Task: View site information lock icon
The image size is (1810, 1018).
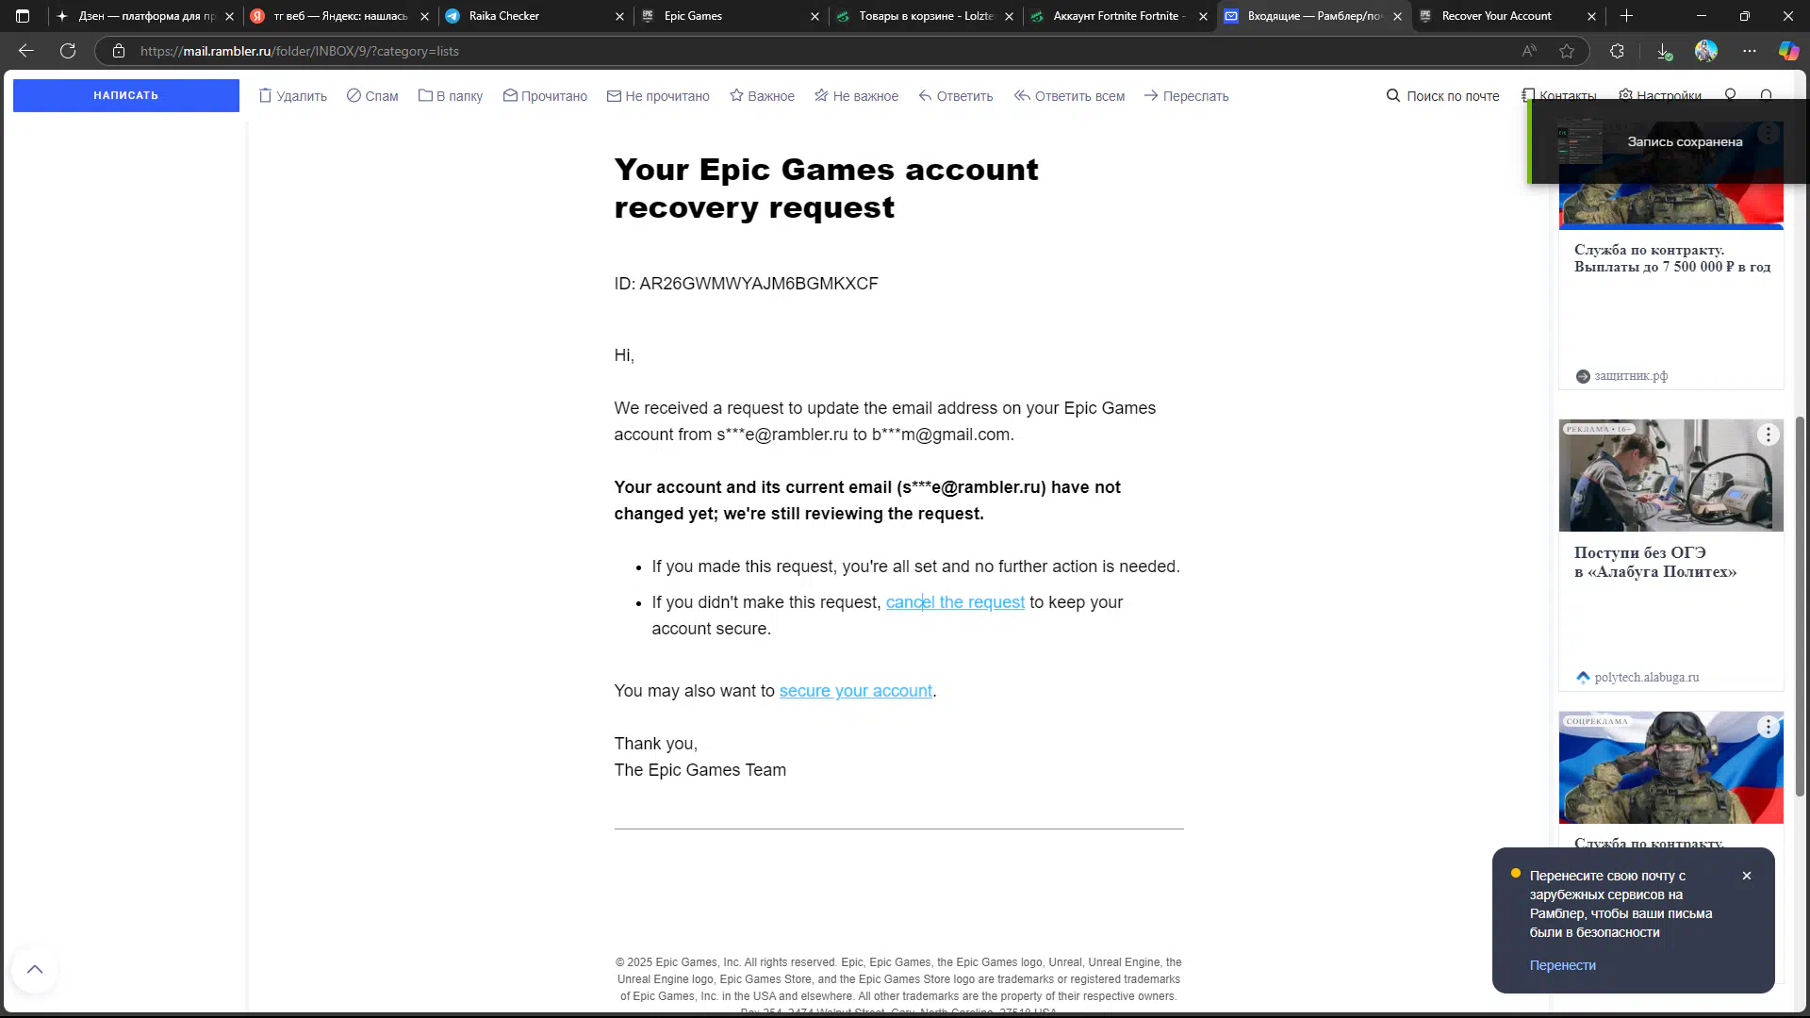Action: pyautogui.click(x=119, y=51)
